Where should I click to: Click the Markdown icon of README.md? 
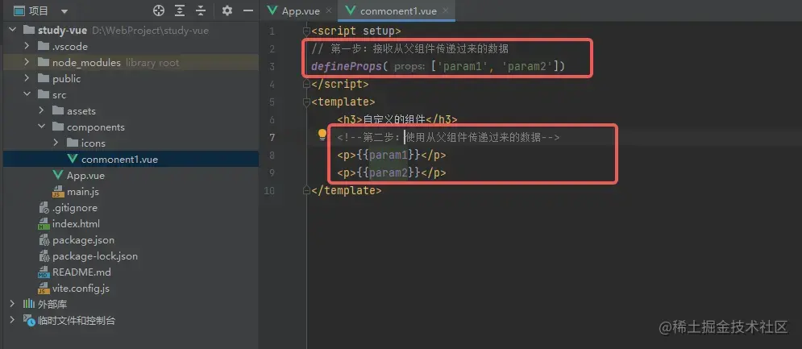click(44, 272)
